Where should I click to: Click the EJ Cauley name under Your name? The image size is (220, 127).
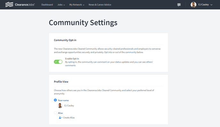(69, 106)
